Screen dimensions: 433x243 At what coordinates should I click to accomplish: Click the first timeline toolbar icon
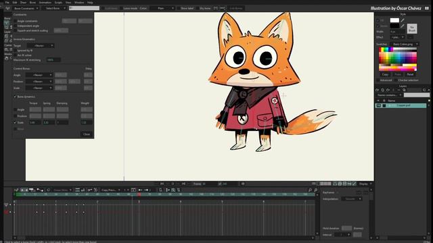pos(16,190)
